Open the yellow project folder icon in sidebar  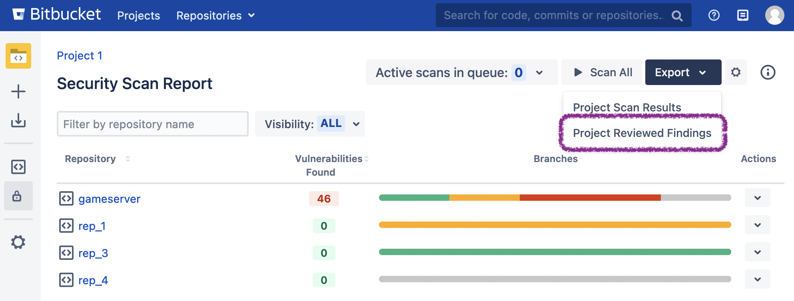(x=18, y=56)
